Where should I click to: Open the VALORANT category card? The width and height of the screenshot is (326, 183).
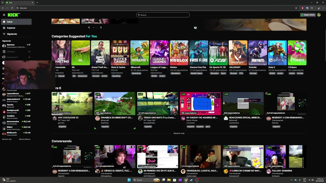pos(238,53)
